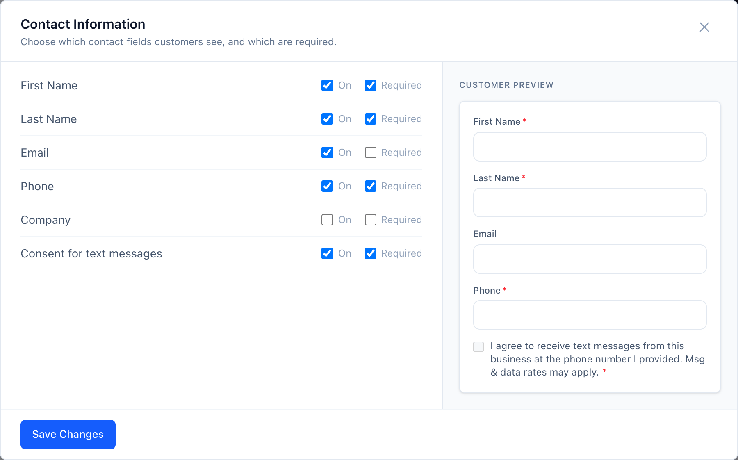The height and width of the screenshot is (460, 738).
Task: Disable the Last Name On checkbox
Action: pyautogui.click(x=327, y=119)
